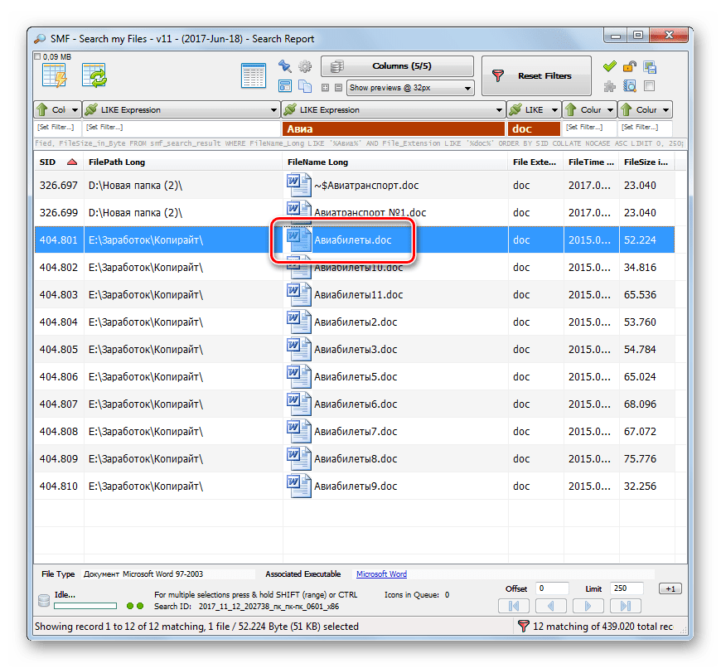Follow the Microsoft Word executable link

(381, 574)
